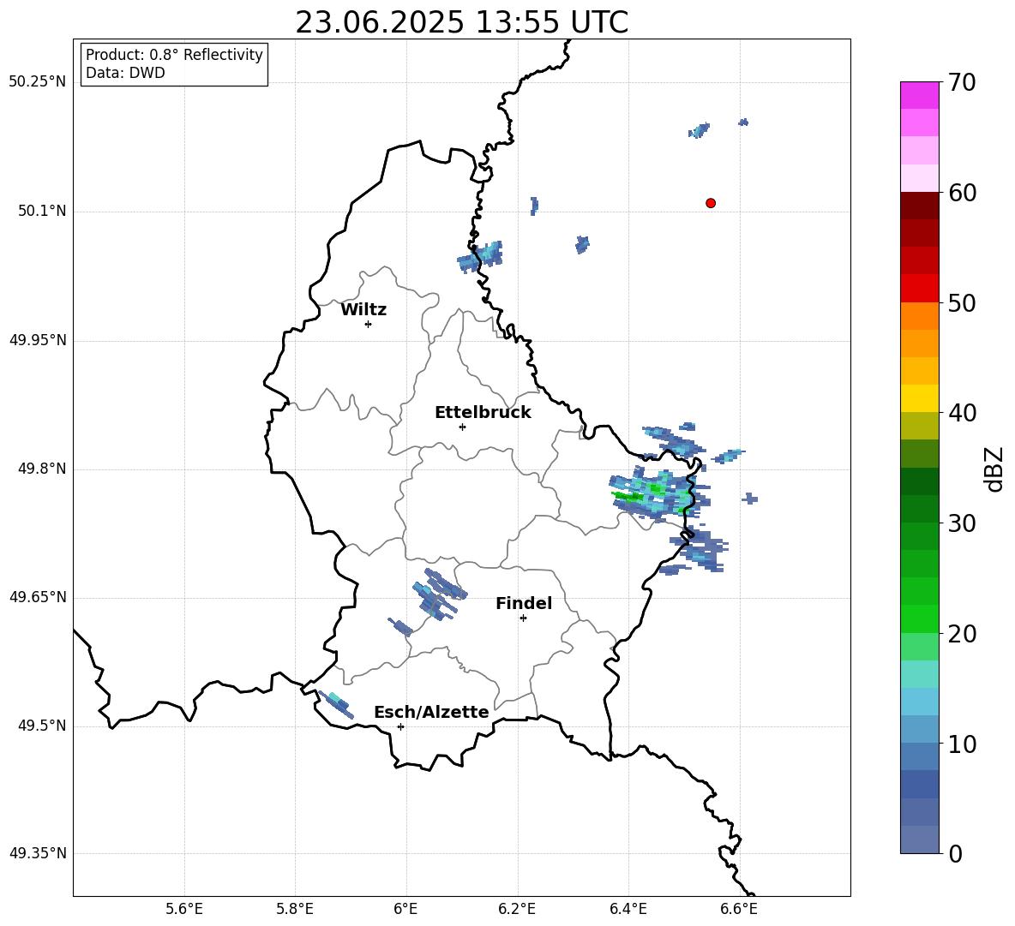
Task: Click the 5.6°E longitude label
Action: click(184, 909)
